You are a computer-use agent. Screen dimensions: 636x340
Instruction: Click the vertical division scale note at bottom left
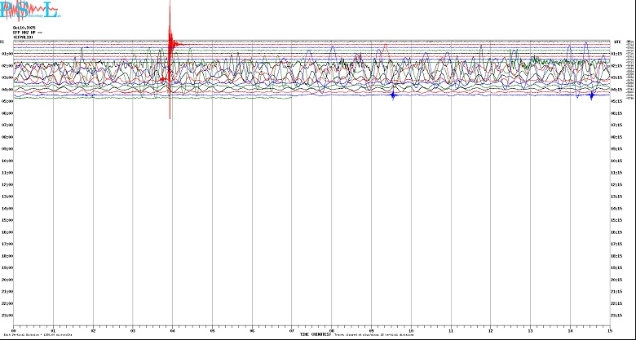pos(33,335)
